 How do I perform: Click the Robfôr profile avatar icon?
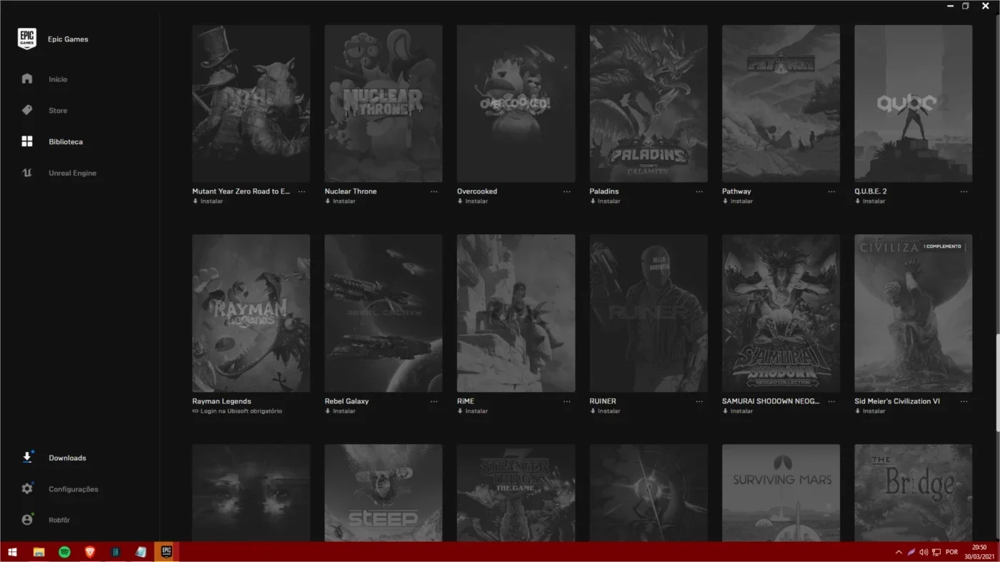(27, 520)
